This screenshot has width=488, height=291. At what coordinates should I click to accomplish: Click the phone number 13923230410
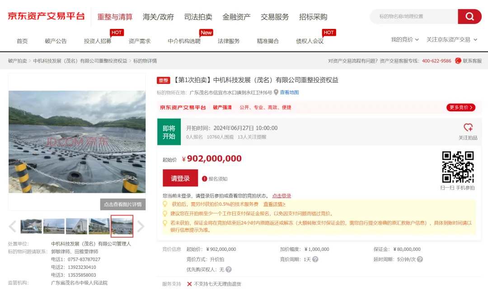coord(82,267)
